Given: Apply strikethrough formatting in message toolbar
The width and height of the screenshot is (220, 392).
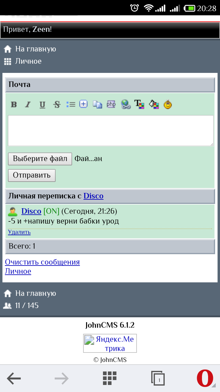Looking at the screenshot, I should coord(57,105).
